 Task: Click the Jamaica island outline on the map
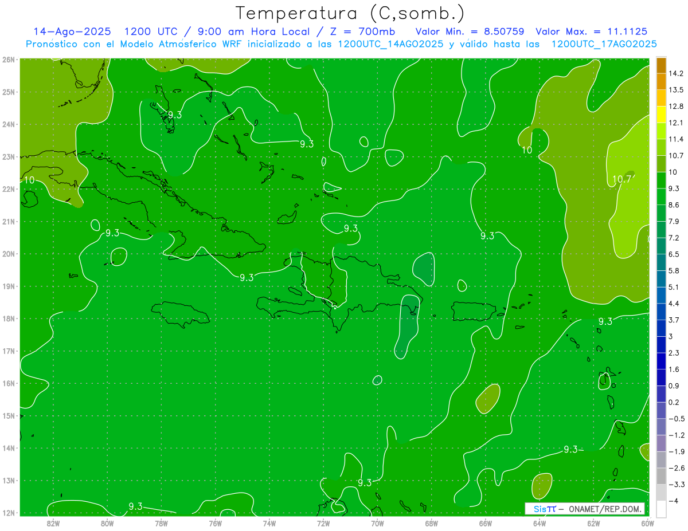(x=181, y=314)
